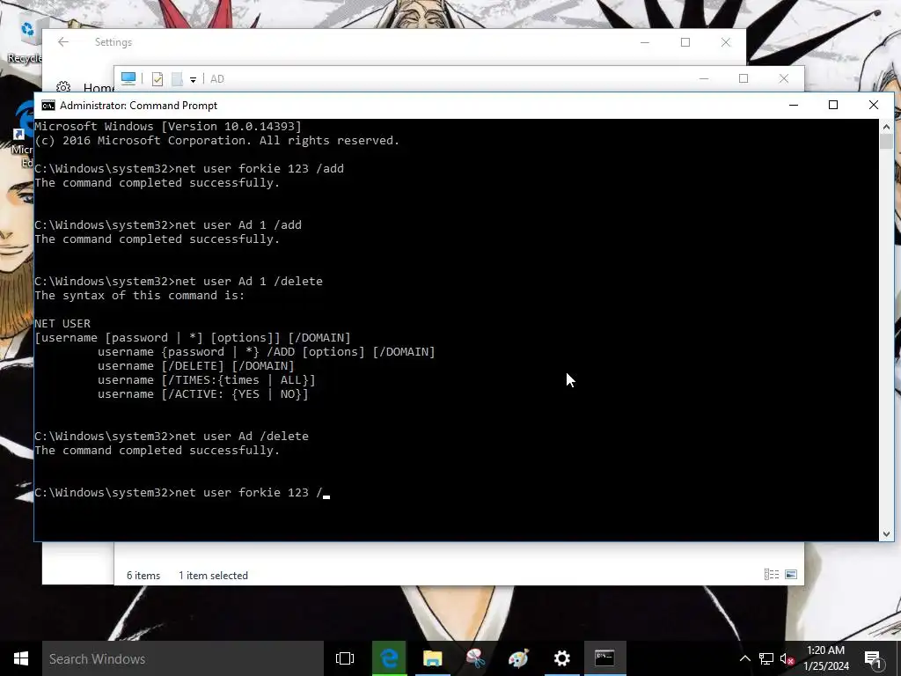Click the computer icon in AD window

(128, 78)
